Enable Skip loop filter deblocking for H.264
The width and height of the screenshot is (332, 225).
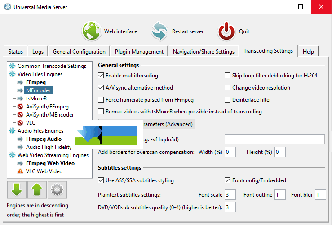227,76
